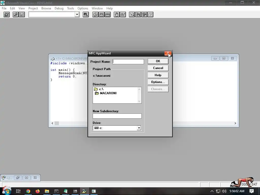The height and width of the screenshot is (195, 260).
Task: Expand the Drive combo box arrow
Action: [139, 128]
